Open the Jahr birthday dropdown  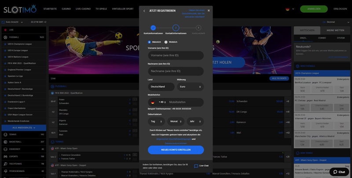pyautogui.click(x=195, y=121)
